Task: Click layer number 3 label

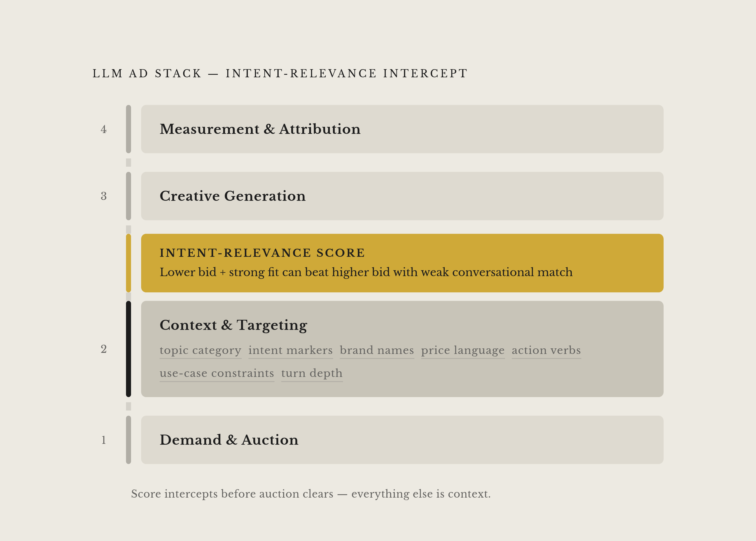Action: click(104, 196)
